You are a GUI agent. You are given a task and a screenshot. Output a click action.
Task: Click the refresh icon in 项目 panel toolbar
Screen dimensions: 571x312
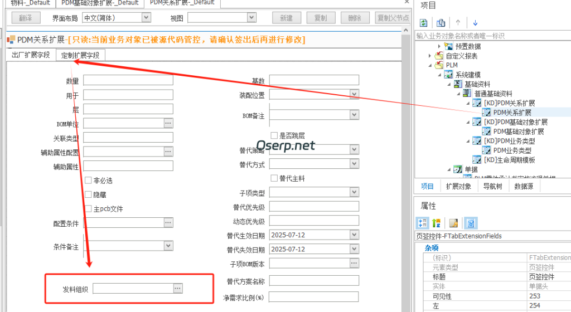(x=424, y=23)
